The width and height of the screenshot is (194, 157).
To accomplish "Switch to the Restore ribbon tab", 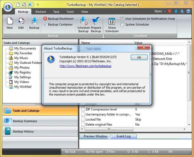I will 41,12.
